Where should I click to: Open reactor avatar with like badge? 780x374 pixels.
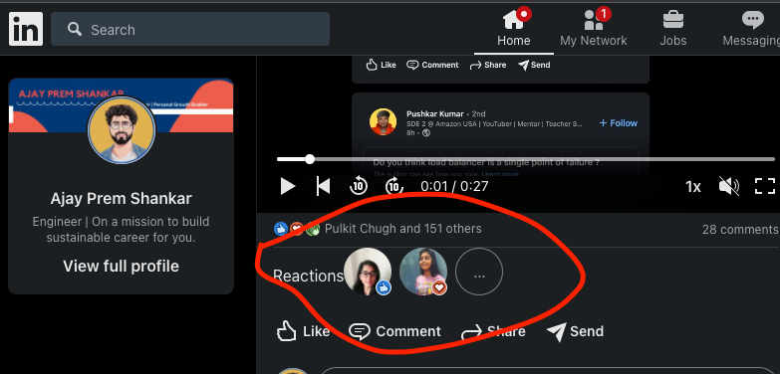coord(368,272)
